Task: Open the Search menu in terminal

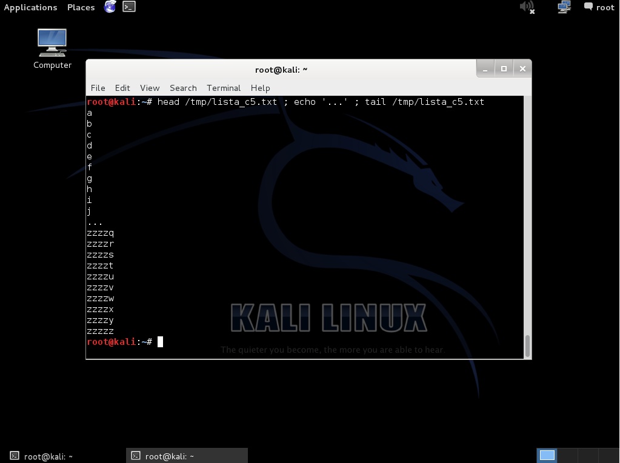Action: (x=183, y=88)
